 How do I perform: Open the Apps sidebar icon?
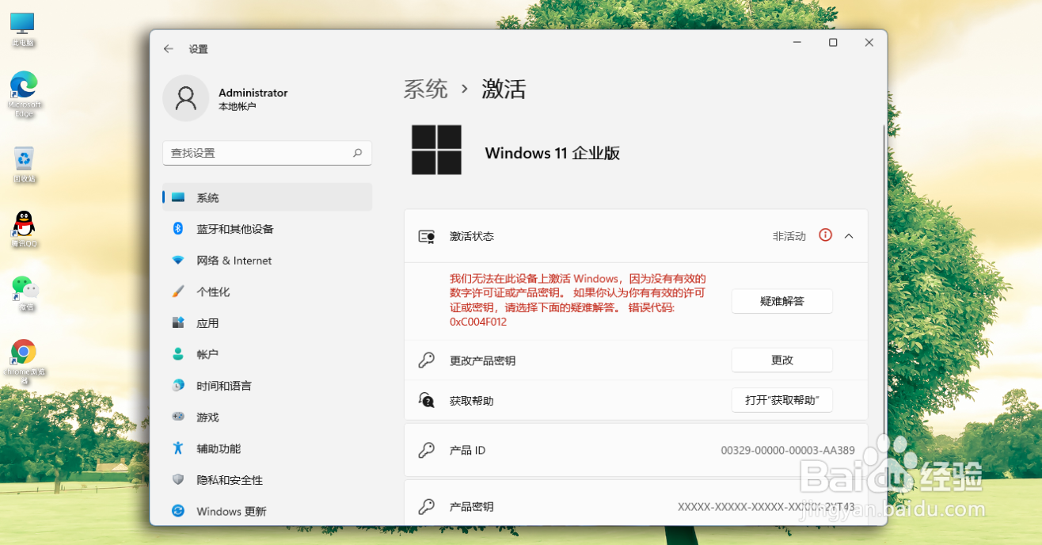178,323
